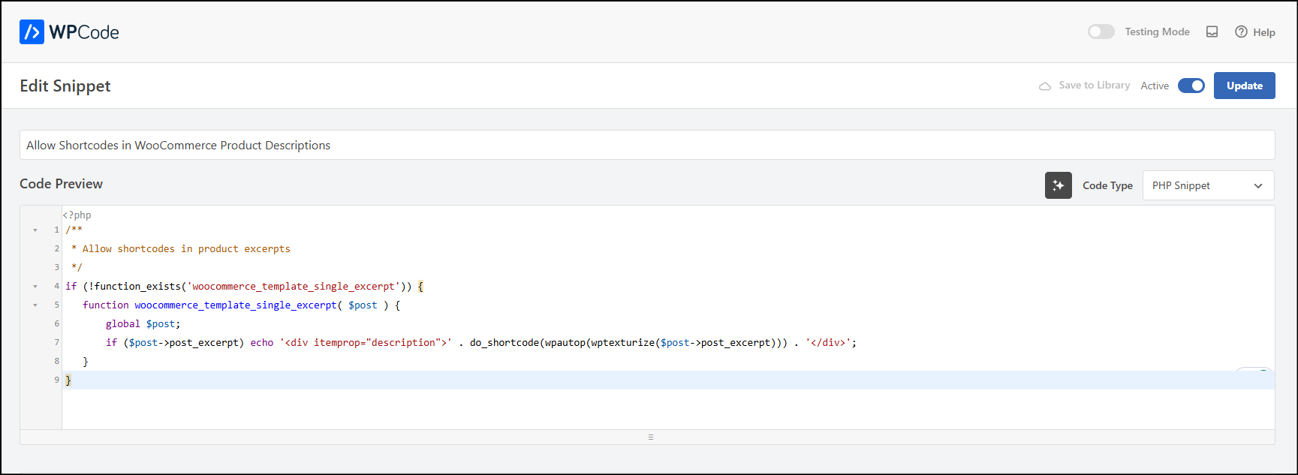Click 'Allow shortcodes in product excerpts' comment

point(186,249)
